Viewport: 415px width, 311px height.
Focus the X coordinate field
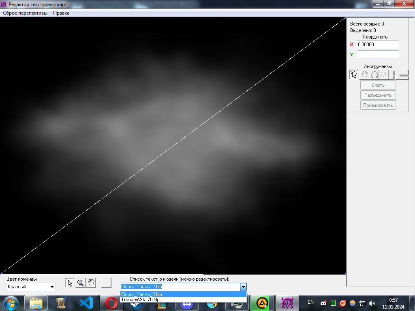[x=378, y=45]
